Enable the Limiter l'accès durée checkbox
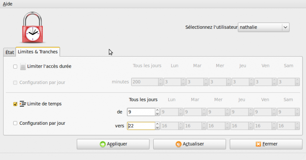Image resolution: width=306 pixels, height=160 pixels. (15, 66)
